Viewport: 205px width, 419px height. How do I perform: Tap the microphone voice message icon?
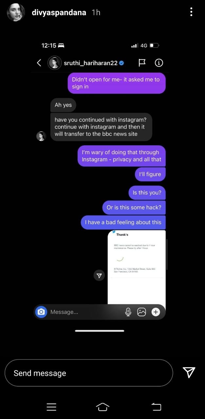(x=128, y=312)
